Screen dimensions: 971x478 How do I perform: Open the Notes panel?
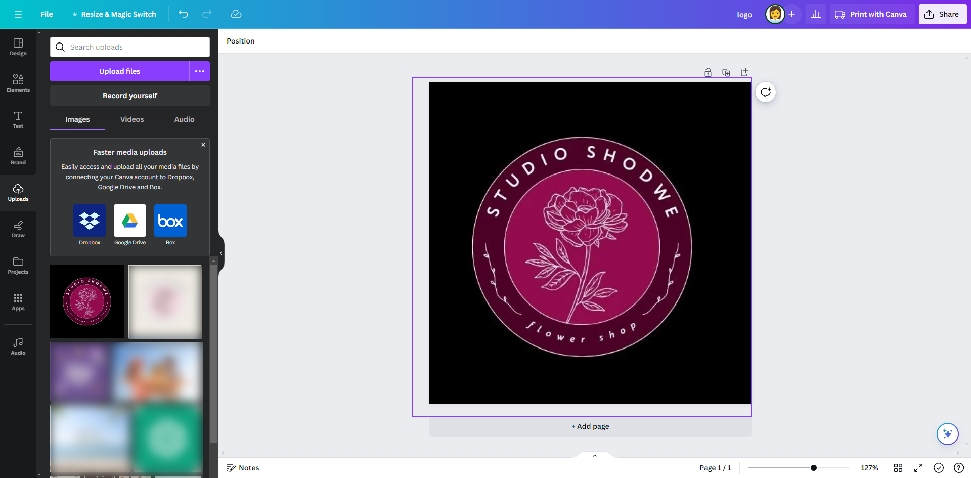(243, 468)
